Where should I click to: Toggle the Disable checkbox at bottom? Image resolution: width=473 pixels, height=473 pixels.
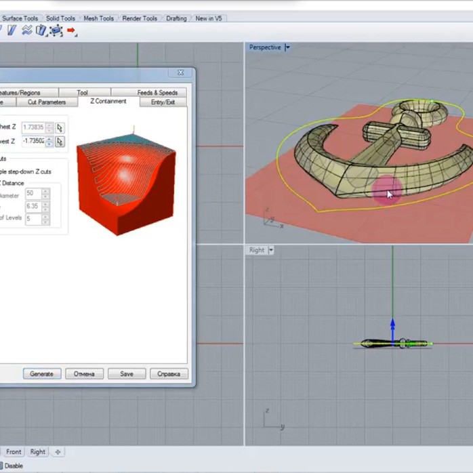coord(1,466)
